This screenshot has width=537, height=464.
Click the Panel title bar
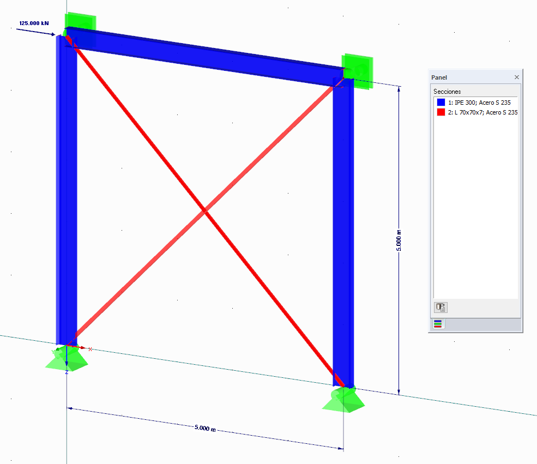click(475, 77)
